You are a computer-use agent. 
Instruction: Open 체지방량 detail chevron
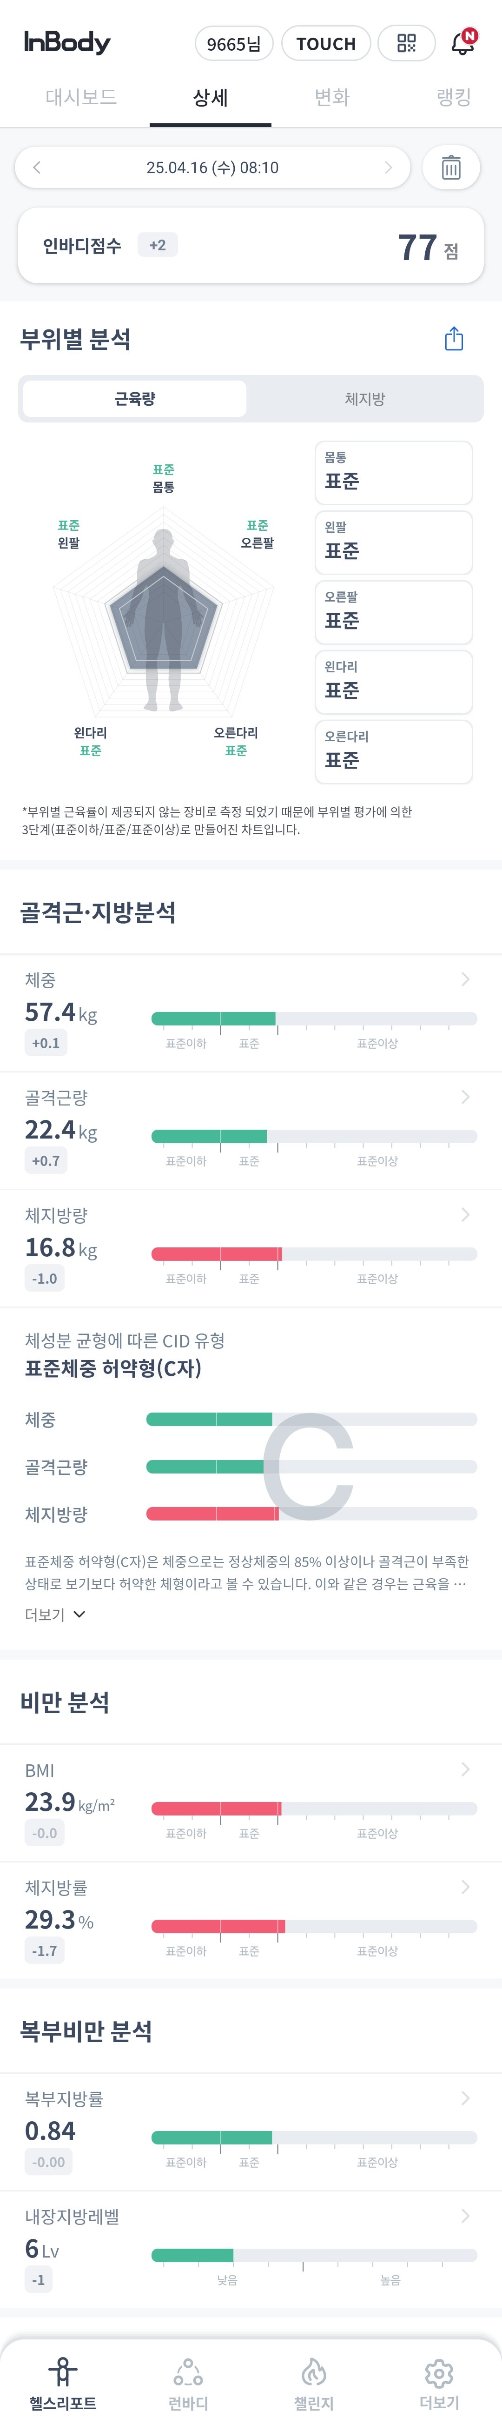(464, 1215)
